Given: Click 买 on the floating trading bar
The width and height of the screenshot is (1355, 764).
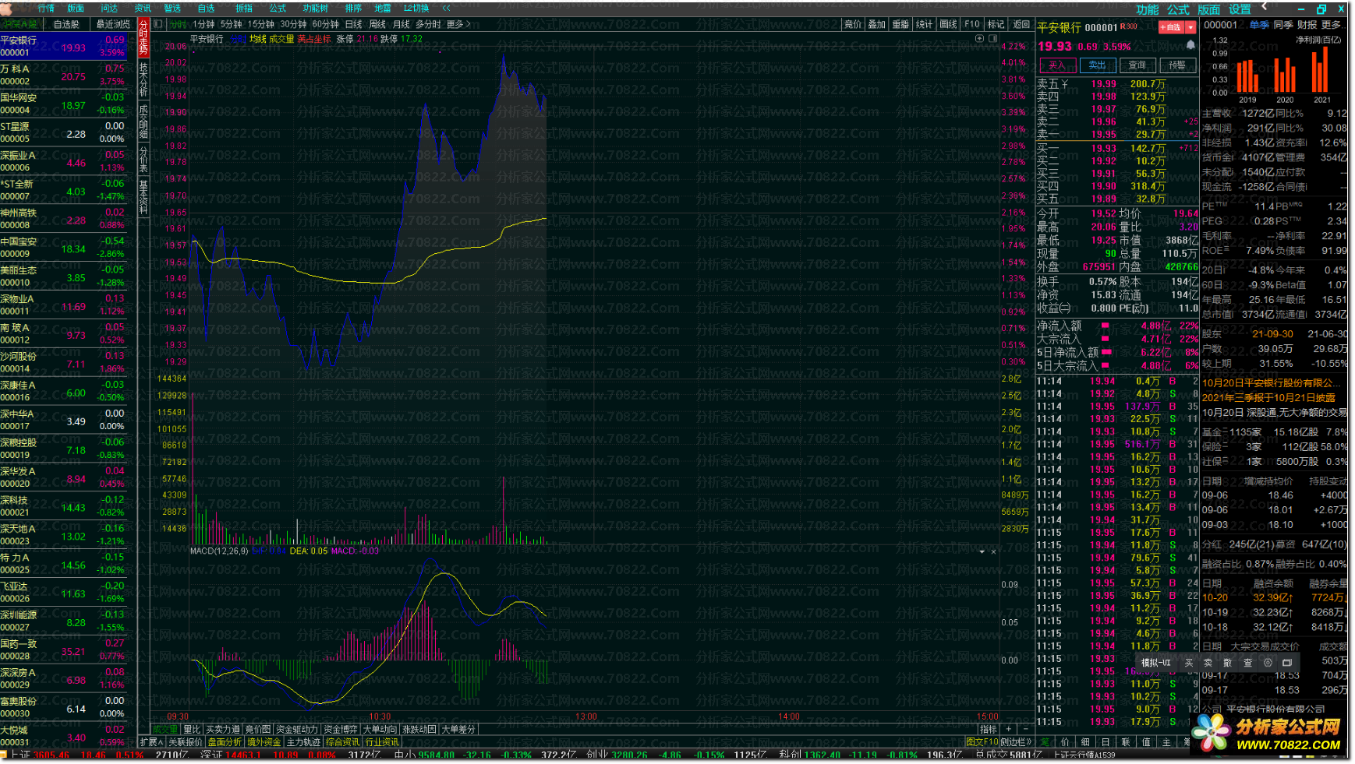Looking at the screenshot, I should point(1189,663).
